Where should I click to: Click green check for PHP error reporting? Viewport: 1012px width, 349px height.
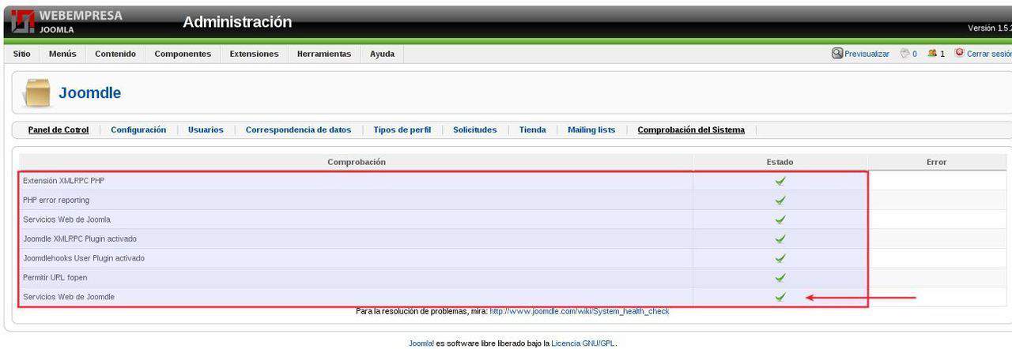[x=780, y=200]
